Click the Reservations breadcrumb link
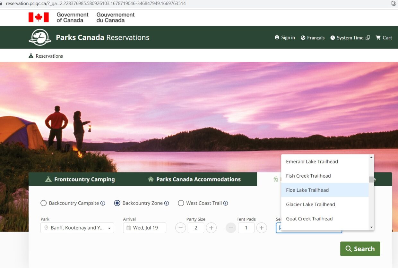This screenshot has height=268, width=398. [49, 55]
